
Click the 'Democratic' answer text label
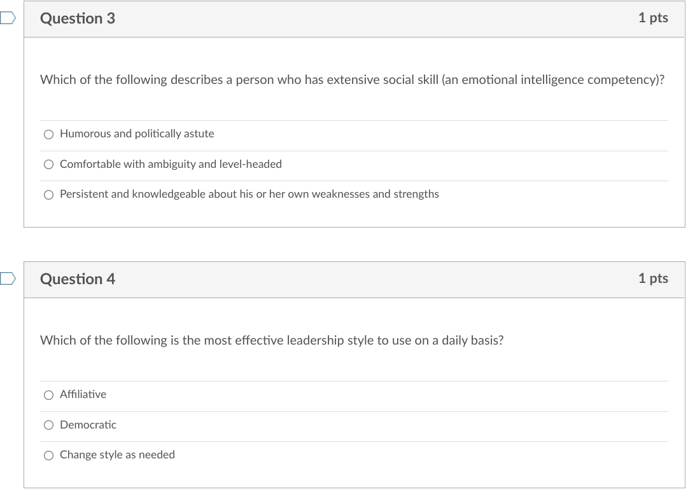pyautogui.click(x=88, y=425)
